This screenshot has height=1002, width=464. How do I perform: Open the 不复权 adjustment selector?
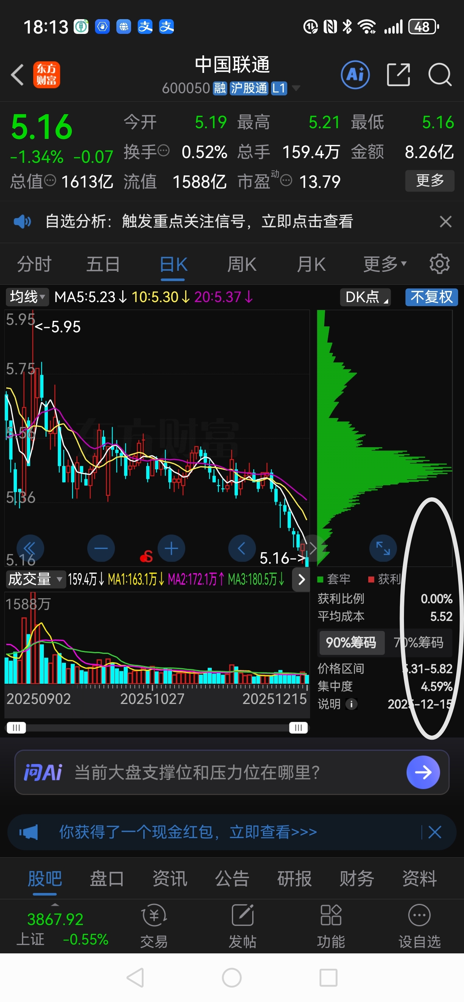tap(431, 297)
